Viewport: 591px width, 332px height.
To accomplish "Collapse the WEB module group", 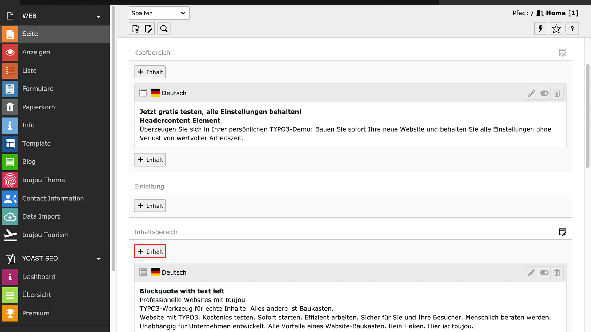I will (x=98, y=16).
